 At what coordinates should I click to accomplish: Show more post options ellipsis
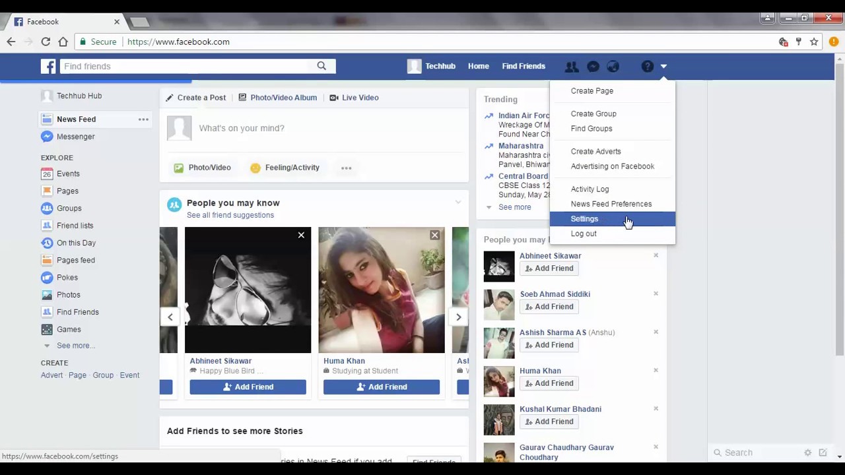[346, 168]
